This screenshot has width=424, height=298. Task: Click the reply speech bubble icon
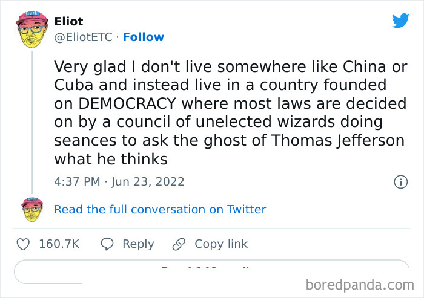pyautogui.click(x=107, y=244)
